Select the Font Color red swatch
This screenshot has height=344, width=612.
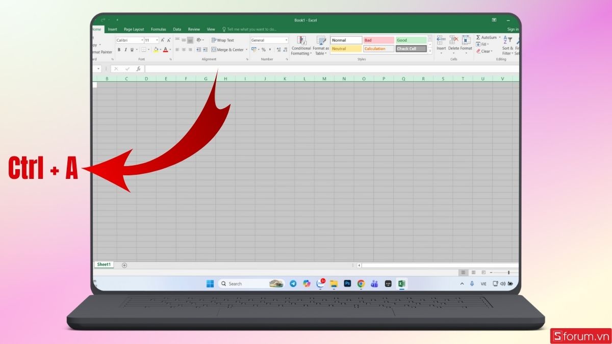tap(165, 50)
